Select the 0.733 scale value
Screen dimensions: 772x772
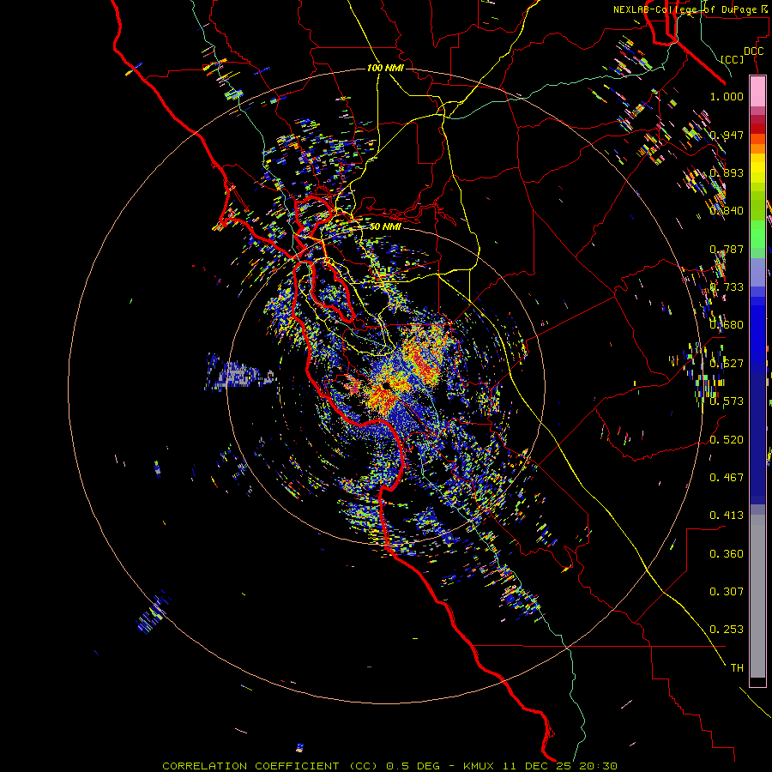point(727,287)
